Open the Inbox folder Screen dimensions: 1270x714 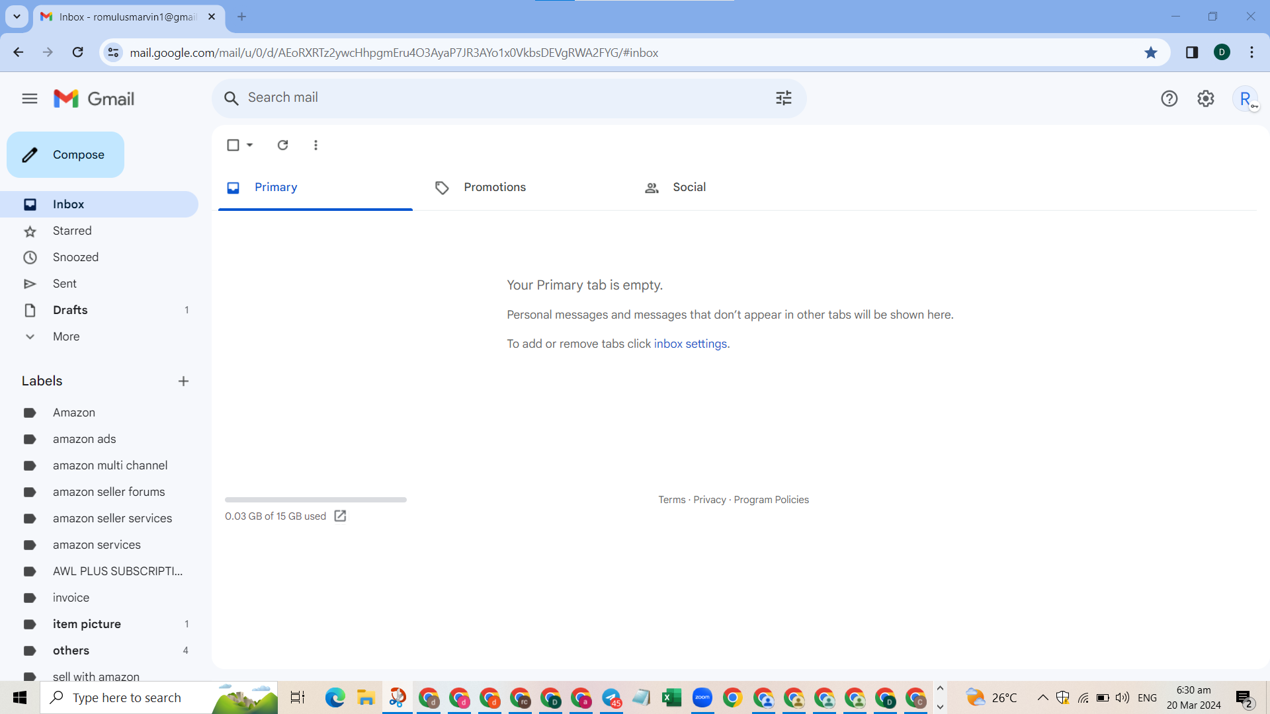(x=99, y=204)
